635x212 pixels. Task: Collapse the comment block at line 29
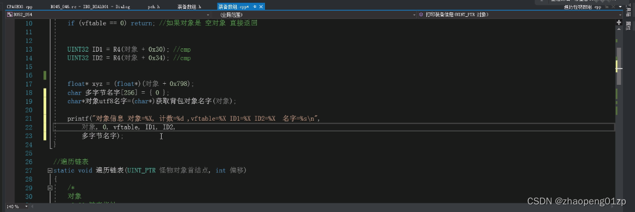pos(50,188)
